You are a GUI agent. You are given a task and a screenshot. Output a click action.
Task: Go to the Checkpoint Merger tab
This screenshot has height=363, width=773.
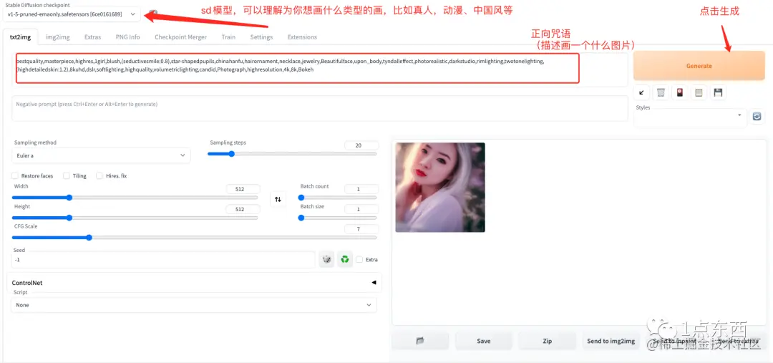click(180, 37)
